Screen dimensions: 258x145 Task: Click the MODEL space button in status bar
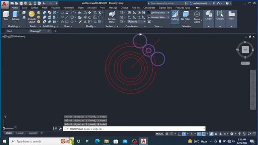coord(160,134)
